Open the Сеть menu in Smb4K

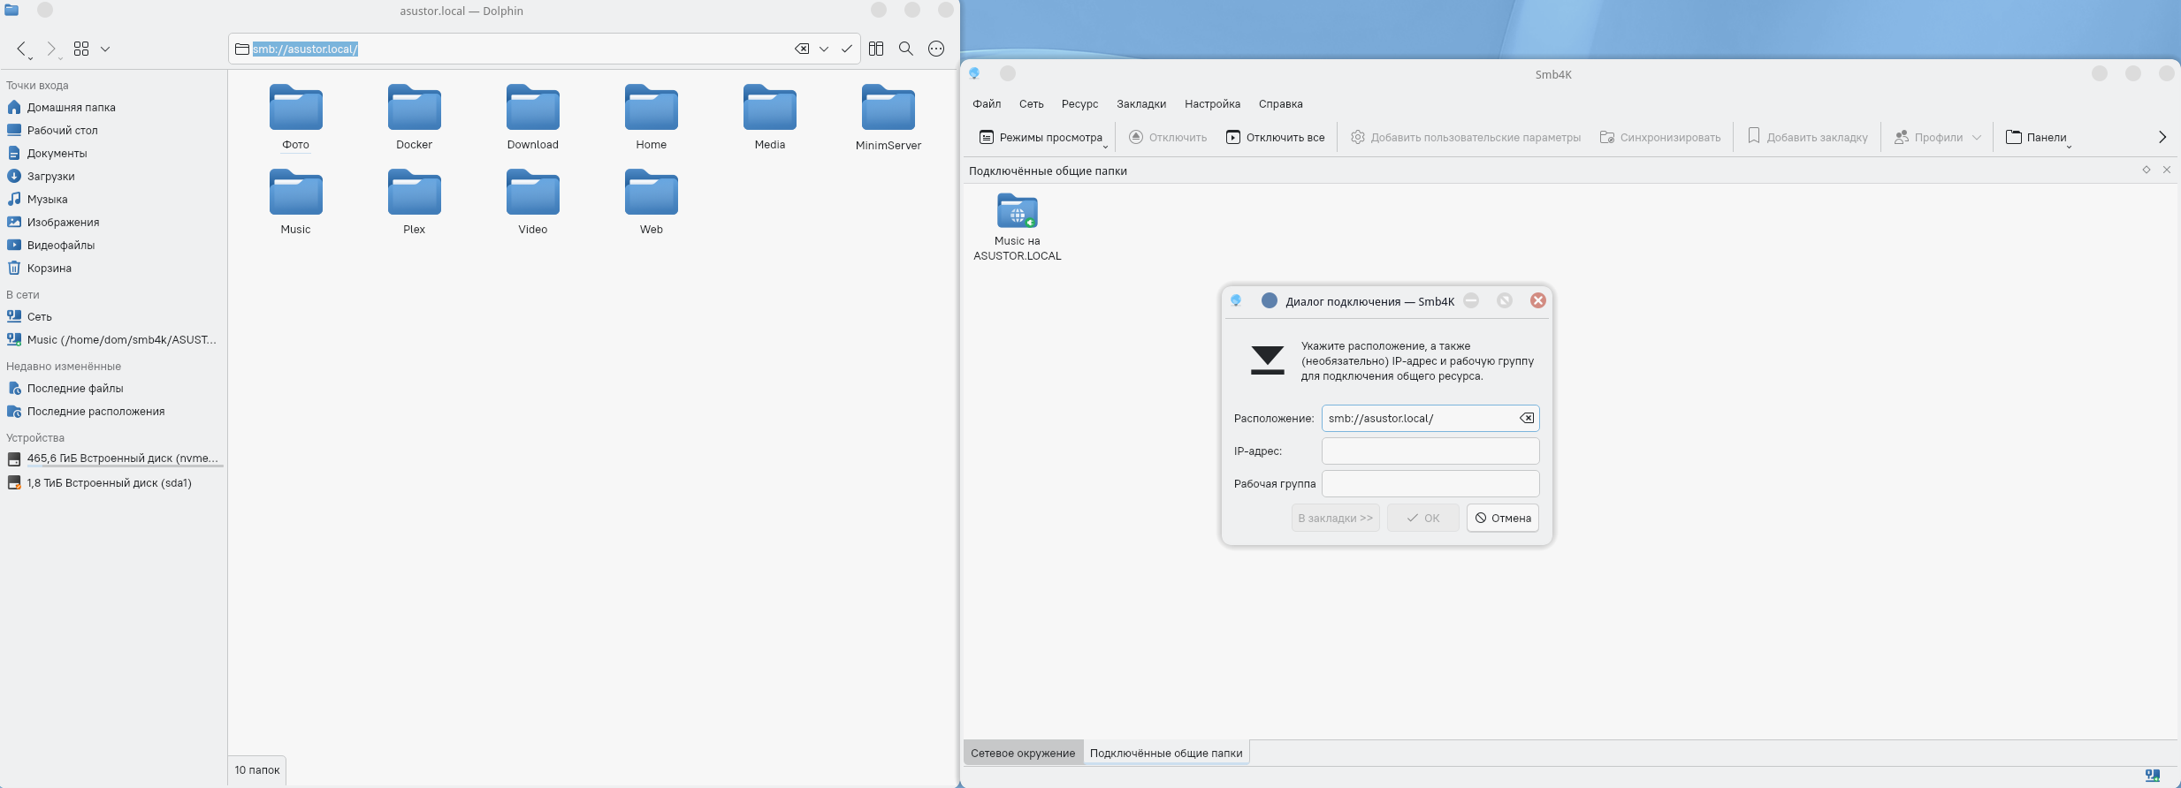(1031, 103)
